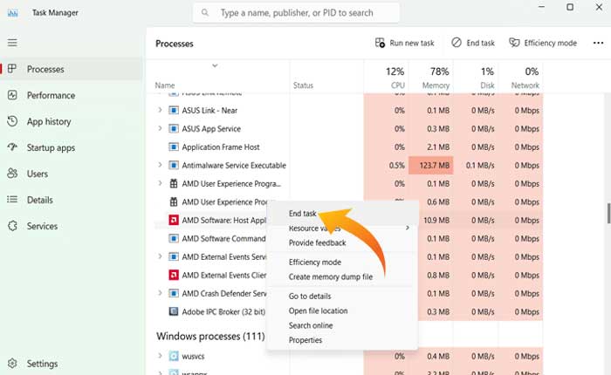The image size is (611, 375).
Task: Click the ASUS Link - Near process icon
Action: tap(174, 110)
